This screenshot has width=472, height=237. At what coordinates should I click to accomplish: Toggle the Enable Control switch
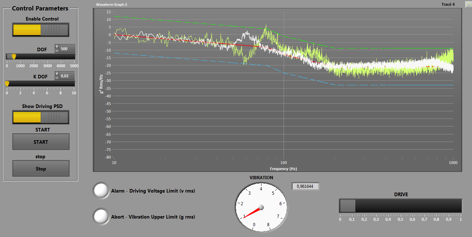click(41, 30)
